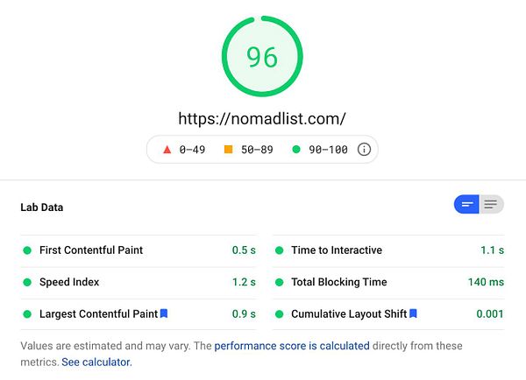Image resolution: width=526 pixels, height=380 pixels.
Task: Click the Cumulative Layout Shift bookmark icon
Action: 413,313
